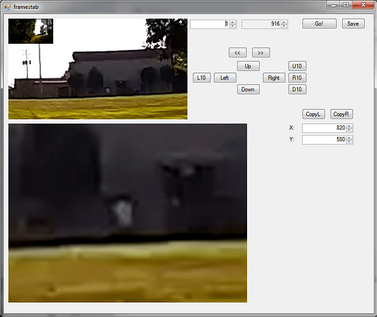Focus the X coordinate input field
The width and height of the screenshot is (377, 317).
[324, 128]
